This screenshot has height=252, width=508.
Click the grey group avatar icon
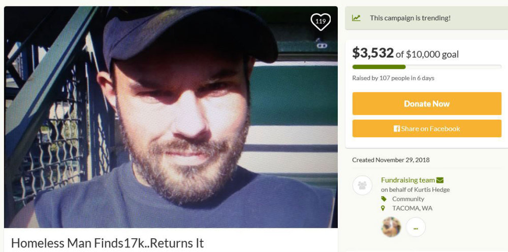pos(363,186)
